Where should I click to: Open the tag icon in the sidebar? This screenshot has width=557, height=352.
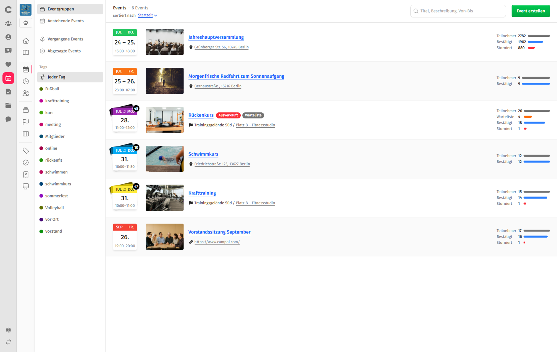[26, 150]
